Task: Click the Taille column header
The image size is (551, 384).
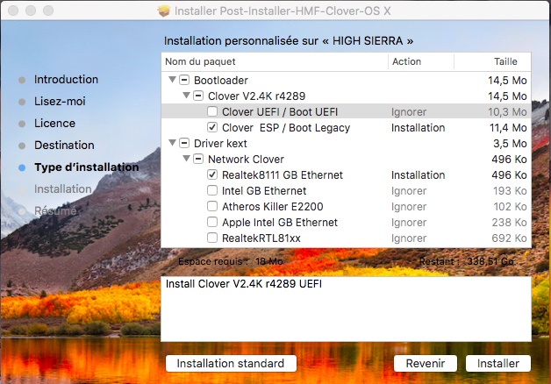Action: pos(505,61)
